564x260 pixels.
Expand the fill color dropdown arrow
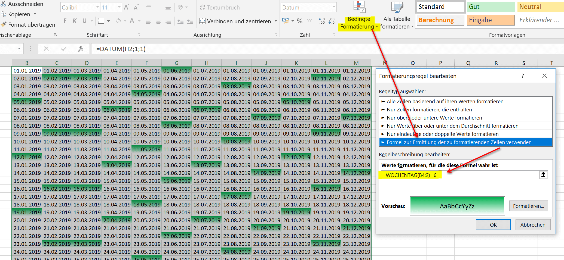coord(125,21)
